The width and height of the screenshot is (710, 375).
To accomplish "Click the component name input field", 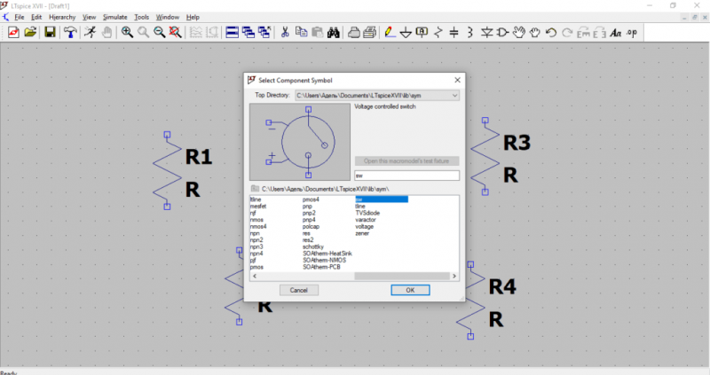I will [x=406, y=176].
